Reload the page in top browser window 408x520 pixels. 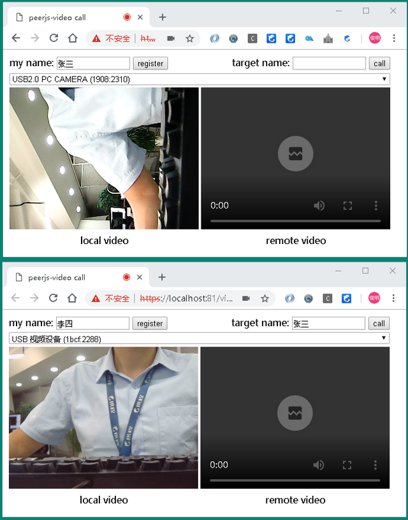pyautogui.click(x=54, y=38)
